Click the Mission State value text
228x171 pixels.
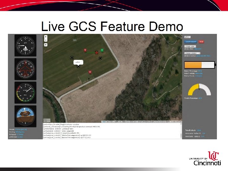point(198,49)
